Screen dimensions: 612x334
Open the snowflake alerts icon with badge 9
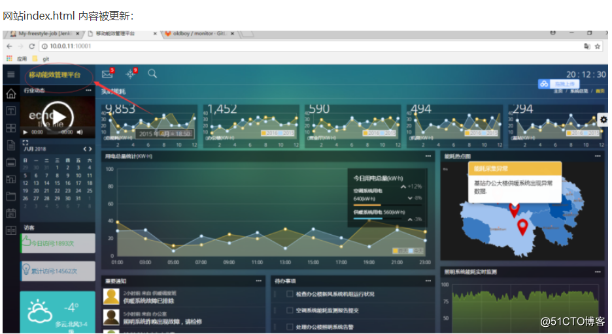click(x=131, y=74)
